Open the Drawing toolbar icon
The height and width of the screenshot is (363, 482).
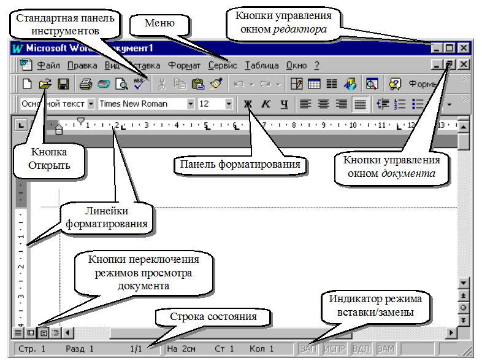coord(350,84)
